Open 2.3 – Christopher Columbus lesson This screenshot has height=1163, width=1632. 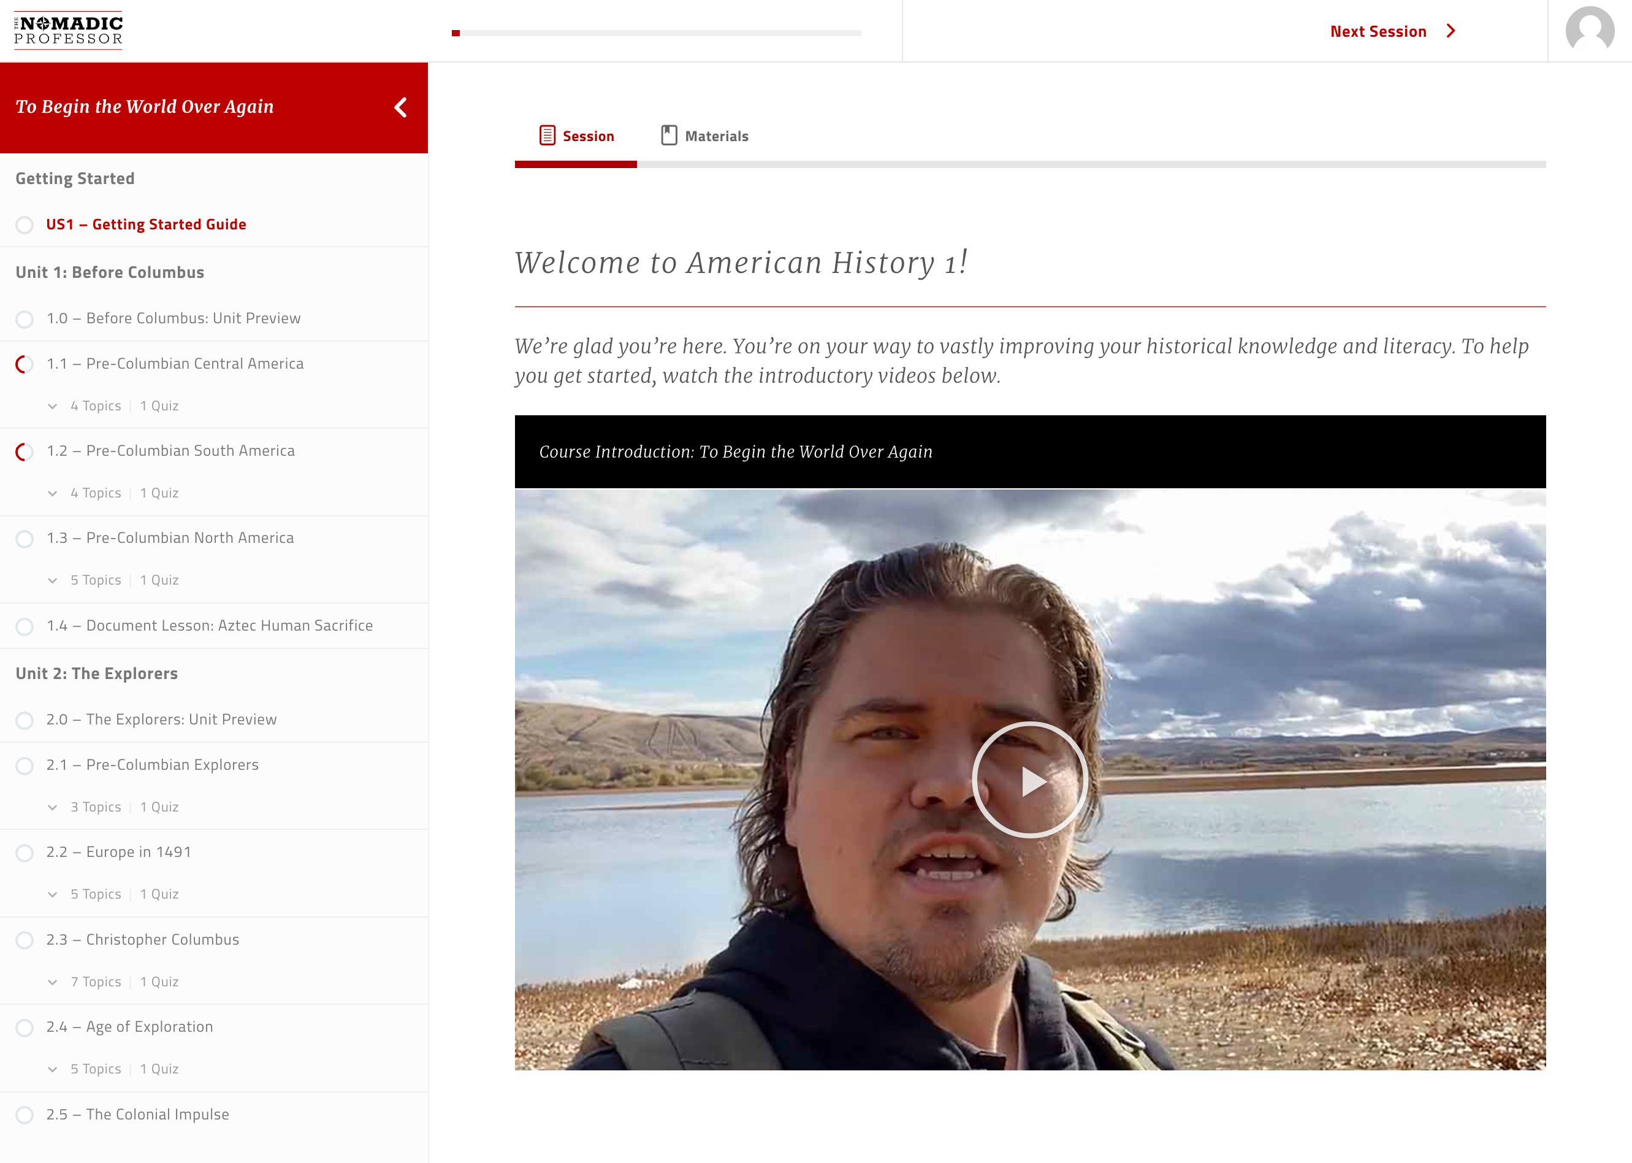pyautogui.click(x=142, y=940)
